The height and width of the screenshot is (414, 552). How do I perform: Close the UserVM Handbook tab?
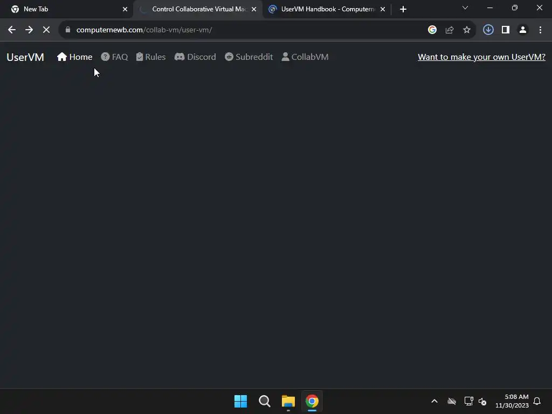[x=383, y=9]
